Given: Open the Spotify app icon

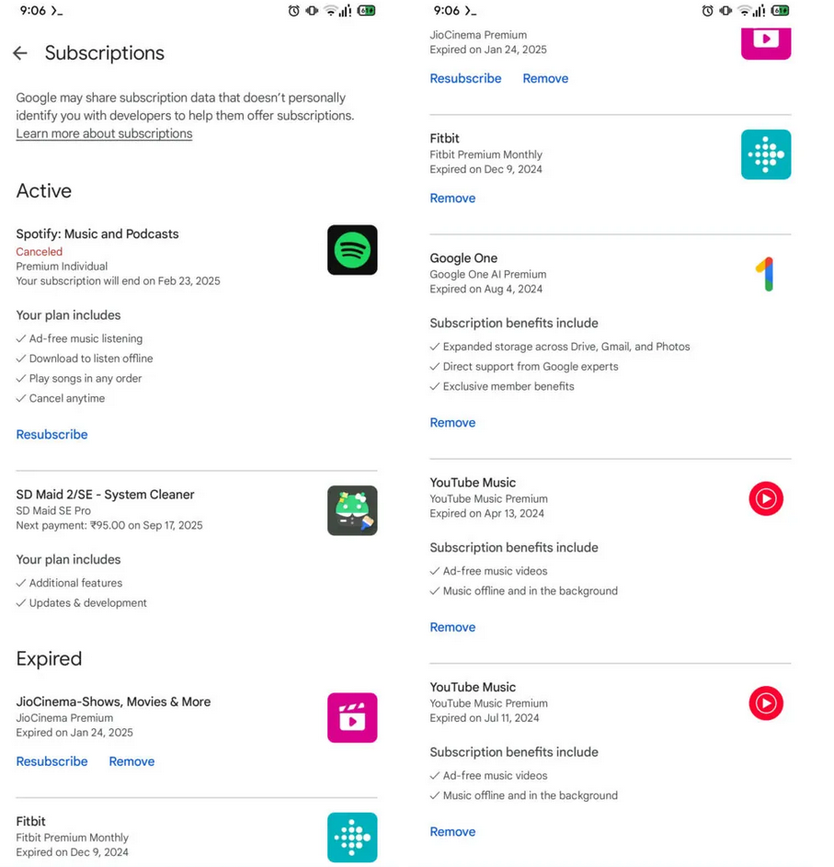Looking at the screenshot, I should click(352, 250).
